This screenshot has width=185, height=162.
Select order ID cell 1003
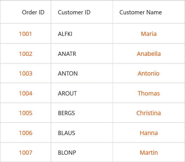coord(26,74)
